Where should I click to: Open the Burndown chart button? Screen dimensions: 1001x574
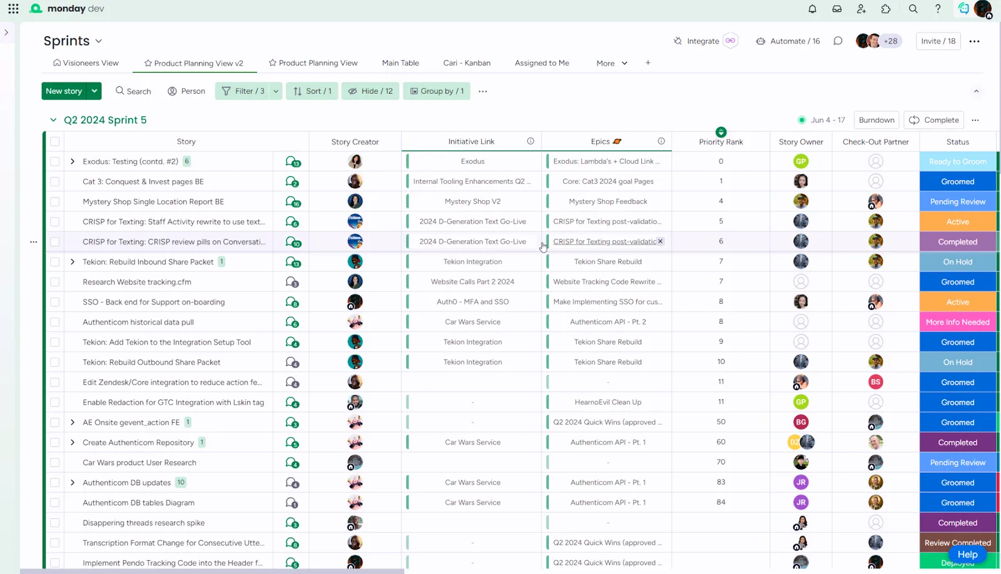pos(877,120)
